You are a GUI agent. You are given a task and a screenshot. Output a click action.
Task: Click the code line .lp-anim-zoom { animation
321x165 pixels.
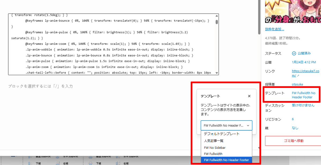[x=104, y=67]
